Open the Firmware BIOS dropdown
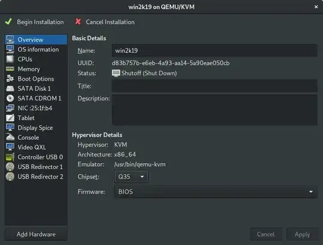The width and height of the screenshot is (323, 245). click(x=215, y=192)
